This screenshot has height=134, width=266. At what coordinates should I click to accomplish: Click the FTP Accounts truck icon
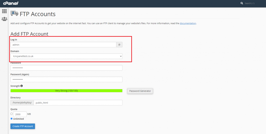[14, 14]
